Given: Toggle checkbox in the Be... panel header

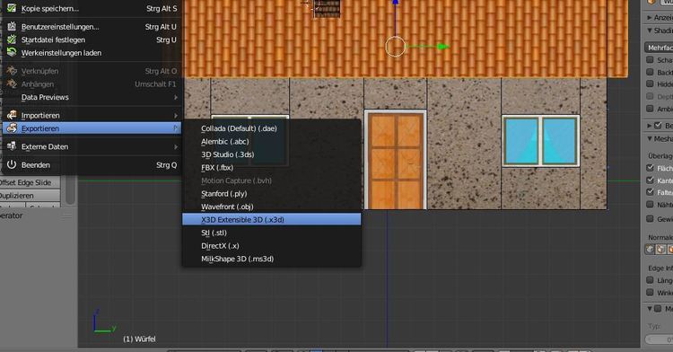Looking at the screenshot, I should 658,126.
